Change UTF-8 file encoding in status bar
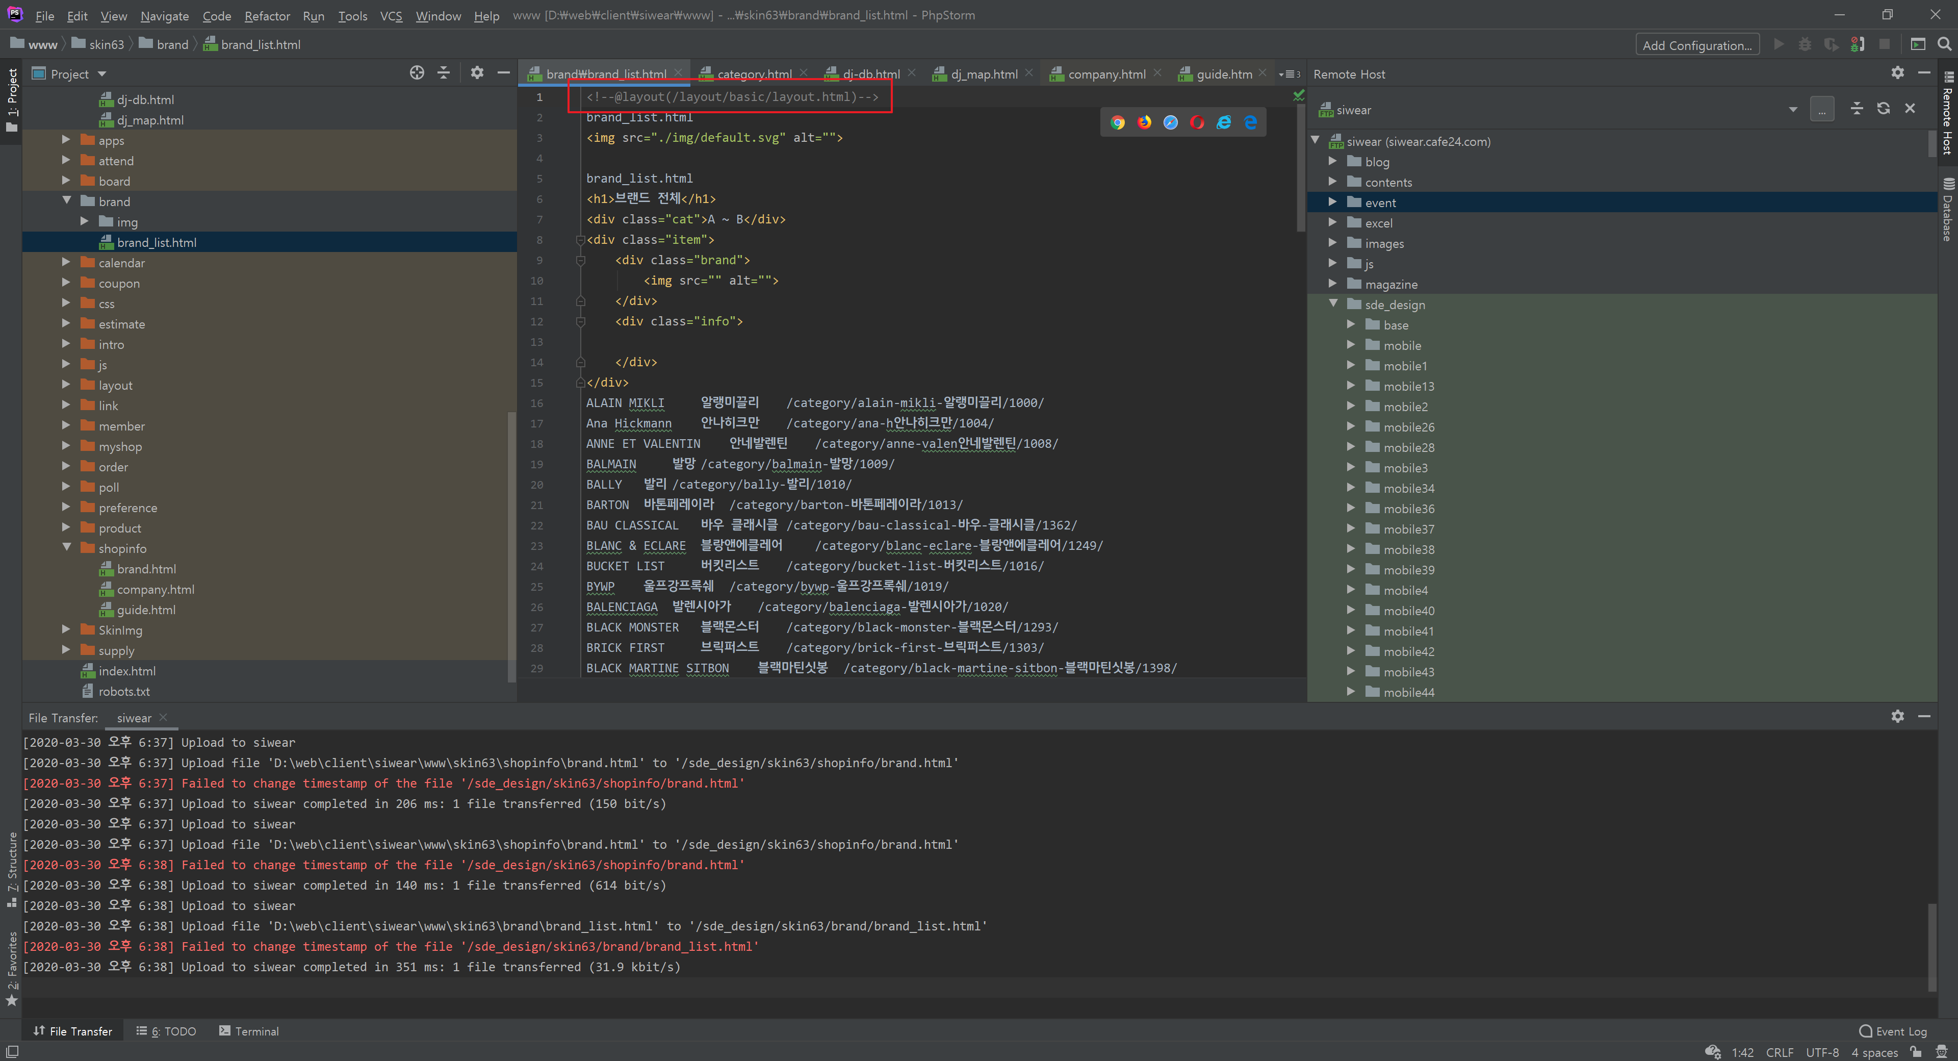The width and height of the screenshot is (1958, 1061). [1822, 1052]
